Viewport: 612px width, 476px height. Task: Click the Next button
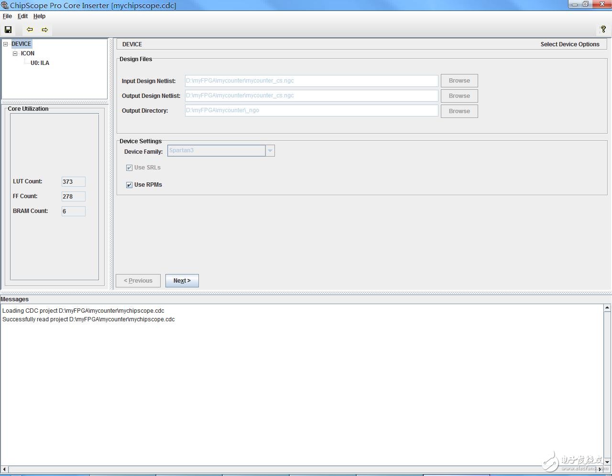click(182, 281)
